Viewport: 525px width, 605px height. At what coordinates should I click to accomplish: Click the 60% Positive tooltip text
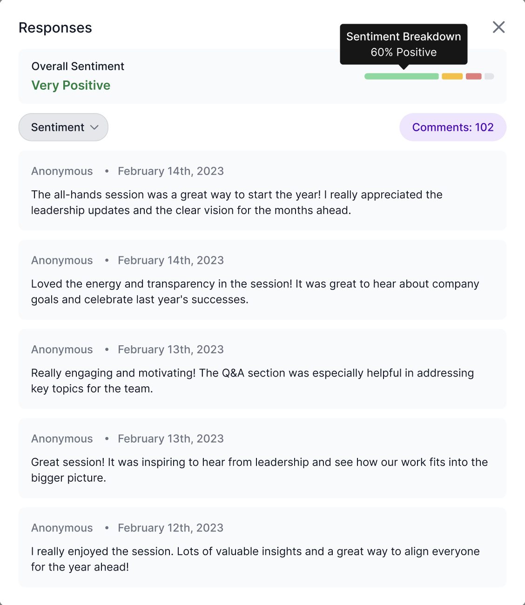click(x=404, y=52)
